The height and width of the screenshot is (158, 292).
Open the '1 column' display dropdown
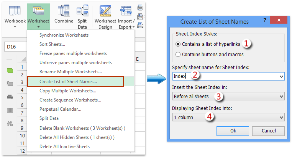(x=282, y=117)
